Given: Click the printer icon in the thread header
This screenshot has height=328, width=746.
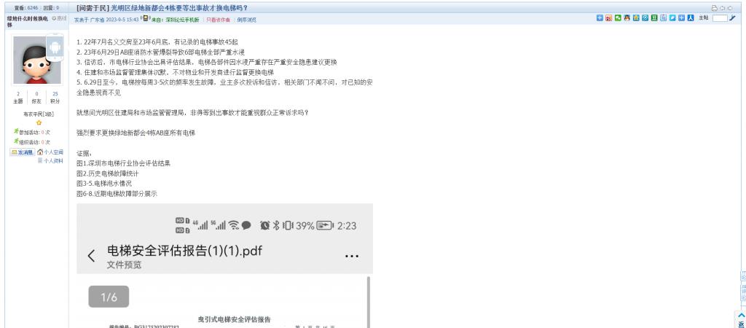Looking at the screenshot, I should point(715,8).
